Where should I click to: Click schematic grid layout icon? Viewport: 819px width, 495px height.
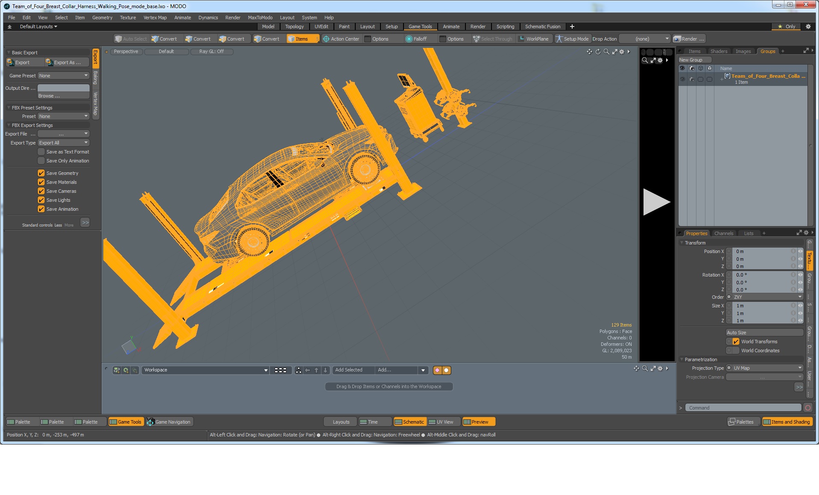[281, 370]
